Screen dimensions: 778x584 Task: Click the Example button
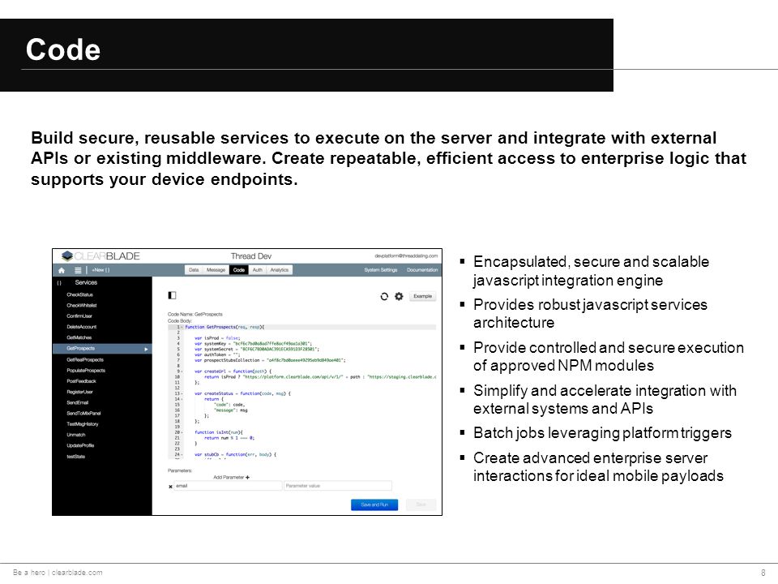423,297
